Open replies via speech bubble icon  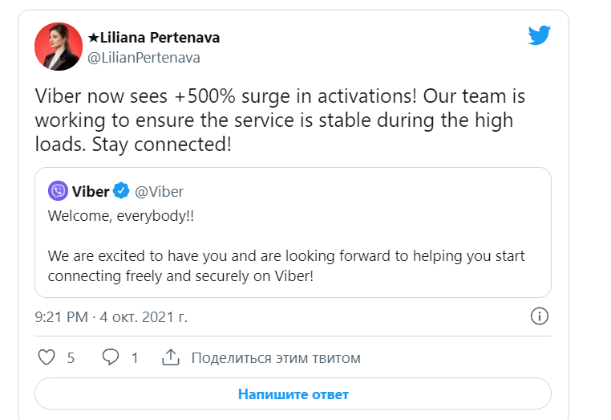111,357
